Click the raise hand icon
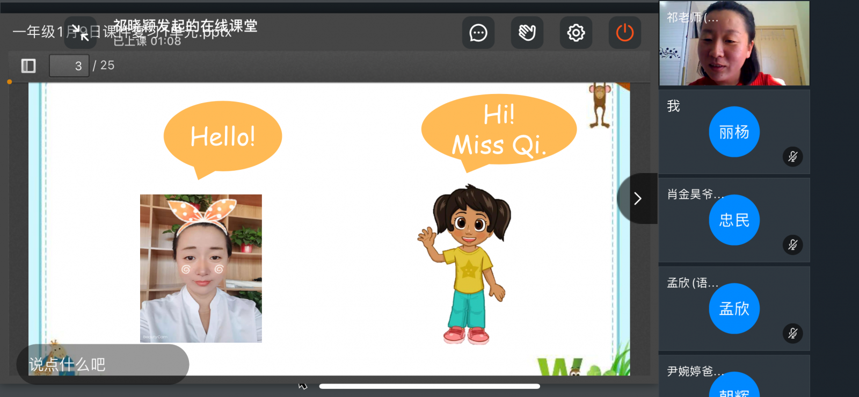The image size is (859, 397). (x=527, y=33)
